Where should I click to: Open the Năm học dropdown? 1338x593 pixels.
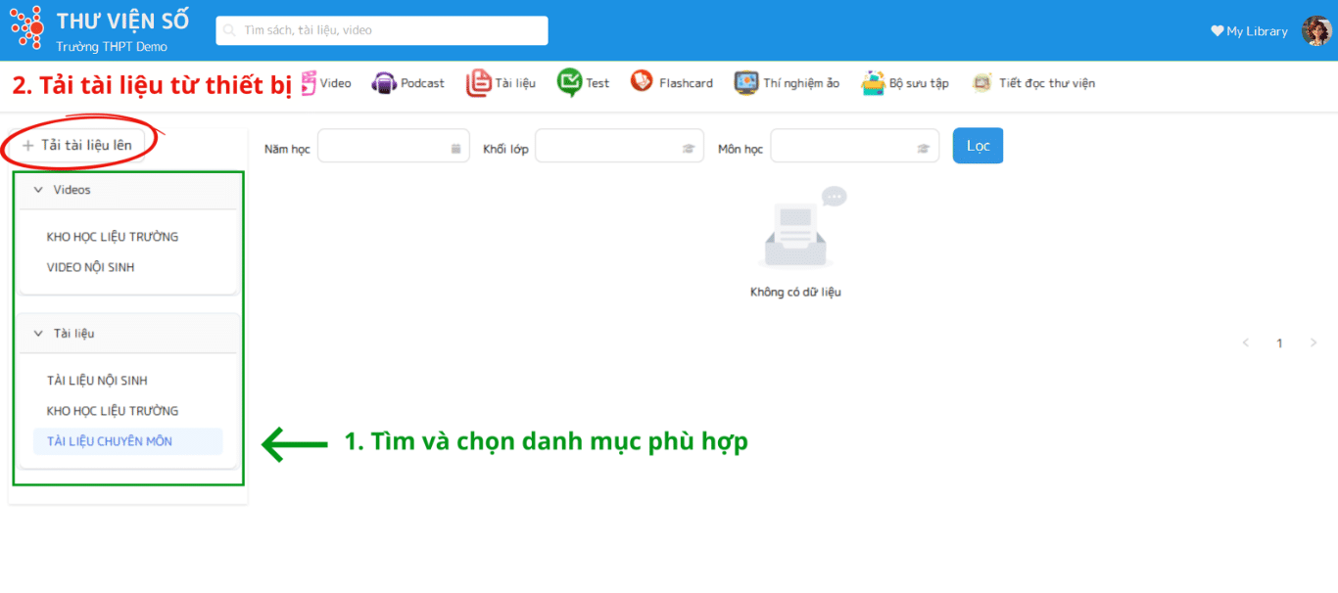coord(393,147)
